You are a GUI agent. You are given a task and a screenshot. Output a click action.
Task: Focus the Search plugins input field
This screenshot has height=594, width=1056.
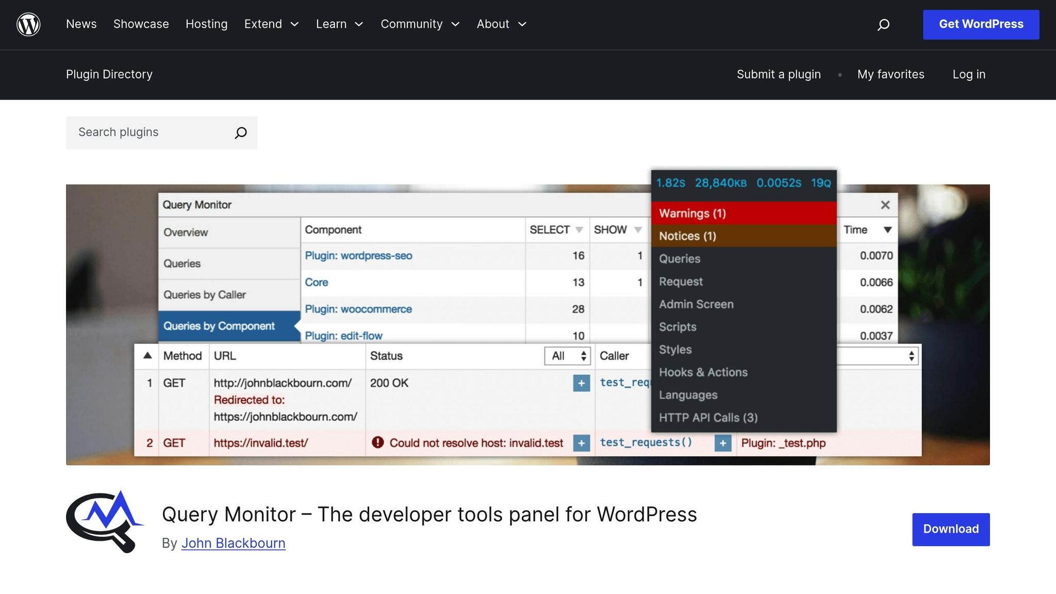[150, 133]
